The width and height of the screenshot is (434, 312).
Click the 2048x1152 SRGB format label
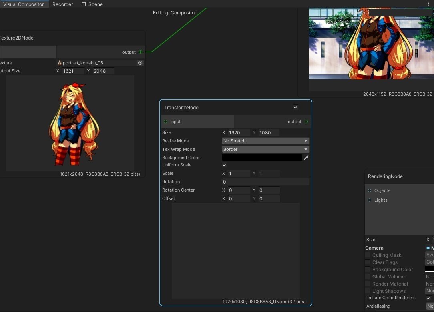point(398,94)
